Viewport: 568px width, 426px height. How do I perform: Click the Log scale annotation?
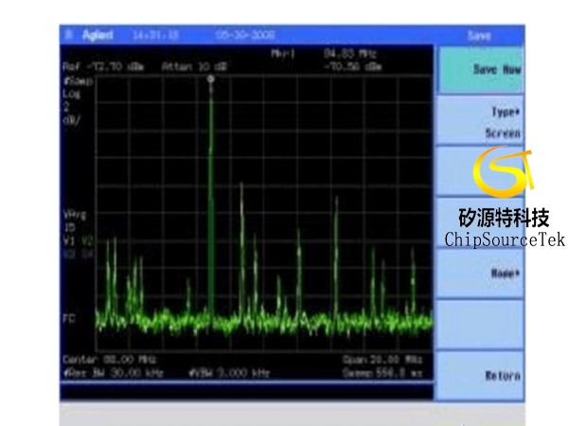(x=71, y=94)
